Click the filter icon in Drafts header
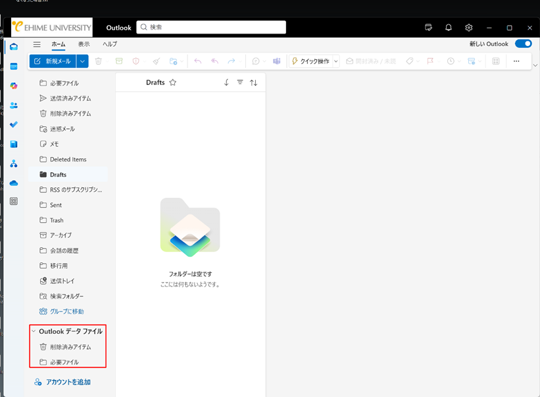540x397 pixels. 240,83
